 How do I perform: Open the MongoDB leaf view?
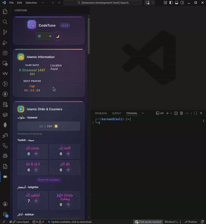tap(5, 125)
